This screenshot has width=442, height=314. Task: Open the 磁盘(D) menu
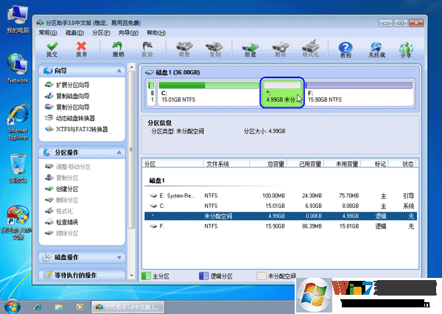pyautogui.click(x=74, y=33)
